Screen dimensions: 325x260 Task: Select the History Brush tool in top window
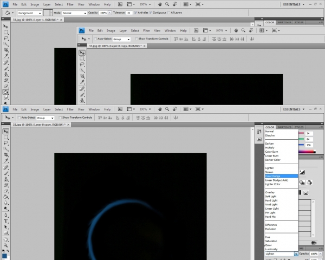pyautogui.click(x=6, y=80)
